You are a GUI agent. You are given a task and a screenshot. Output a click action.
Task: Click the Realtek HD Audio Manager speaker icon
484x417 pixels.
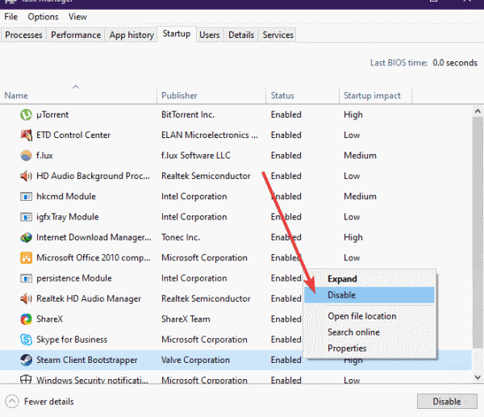coord(27,298)
